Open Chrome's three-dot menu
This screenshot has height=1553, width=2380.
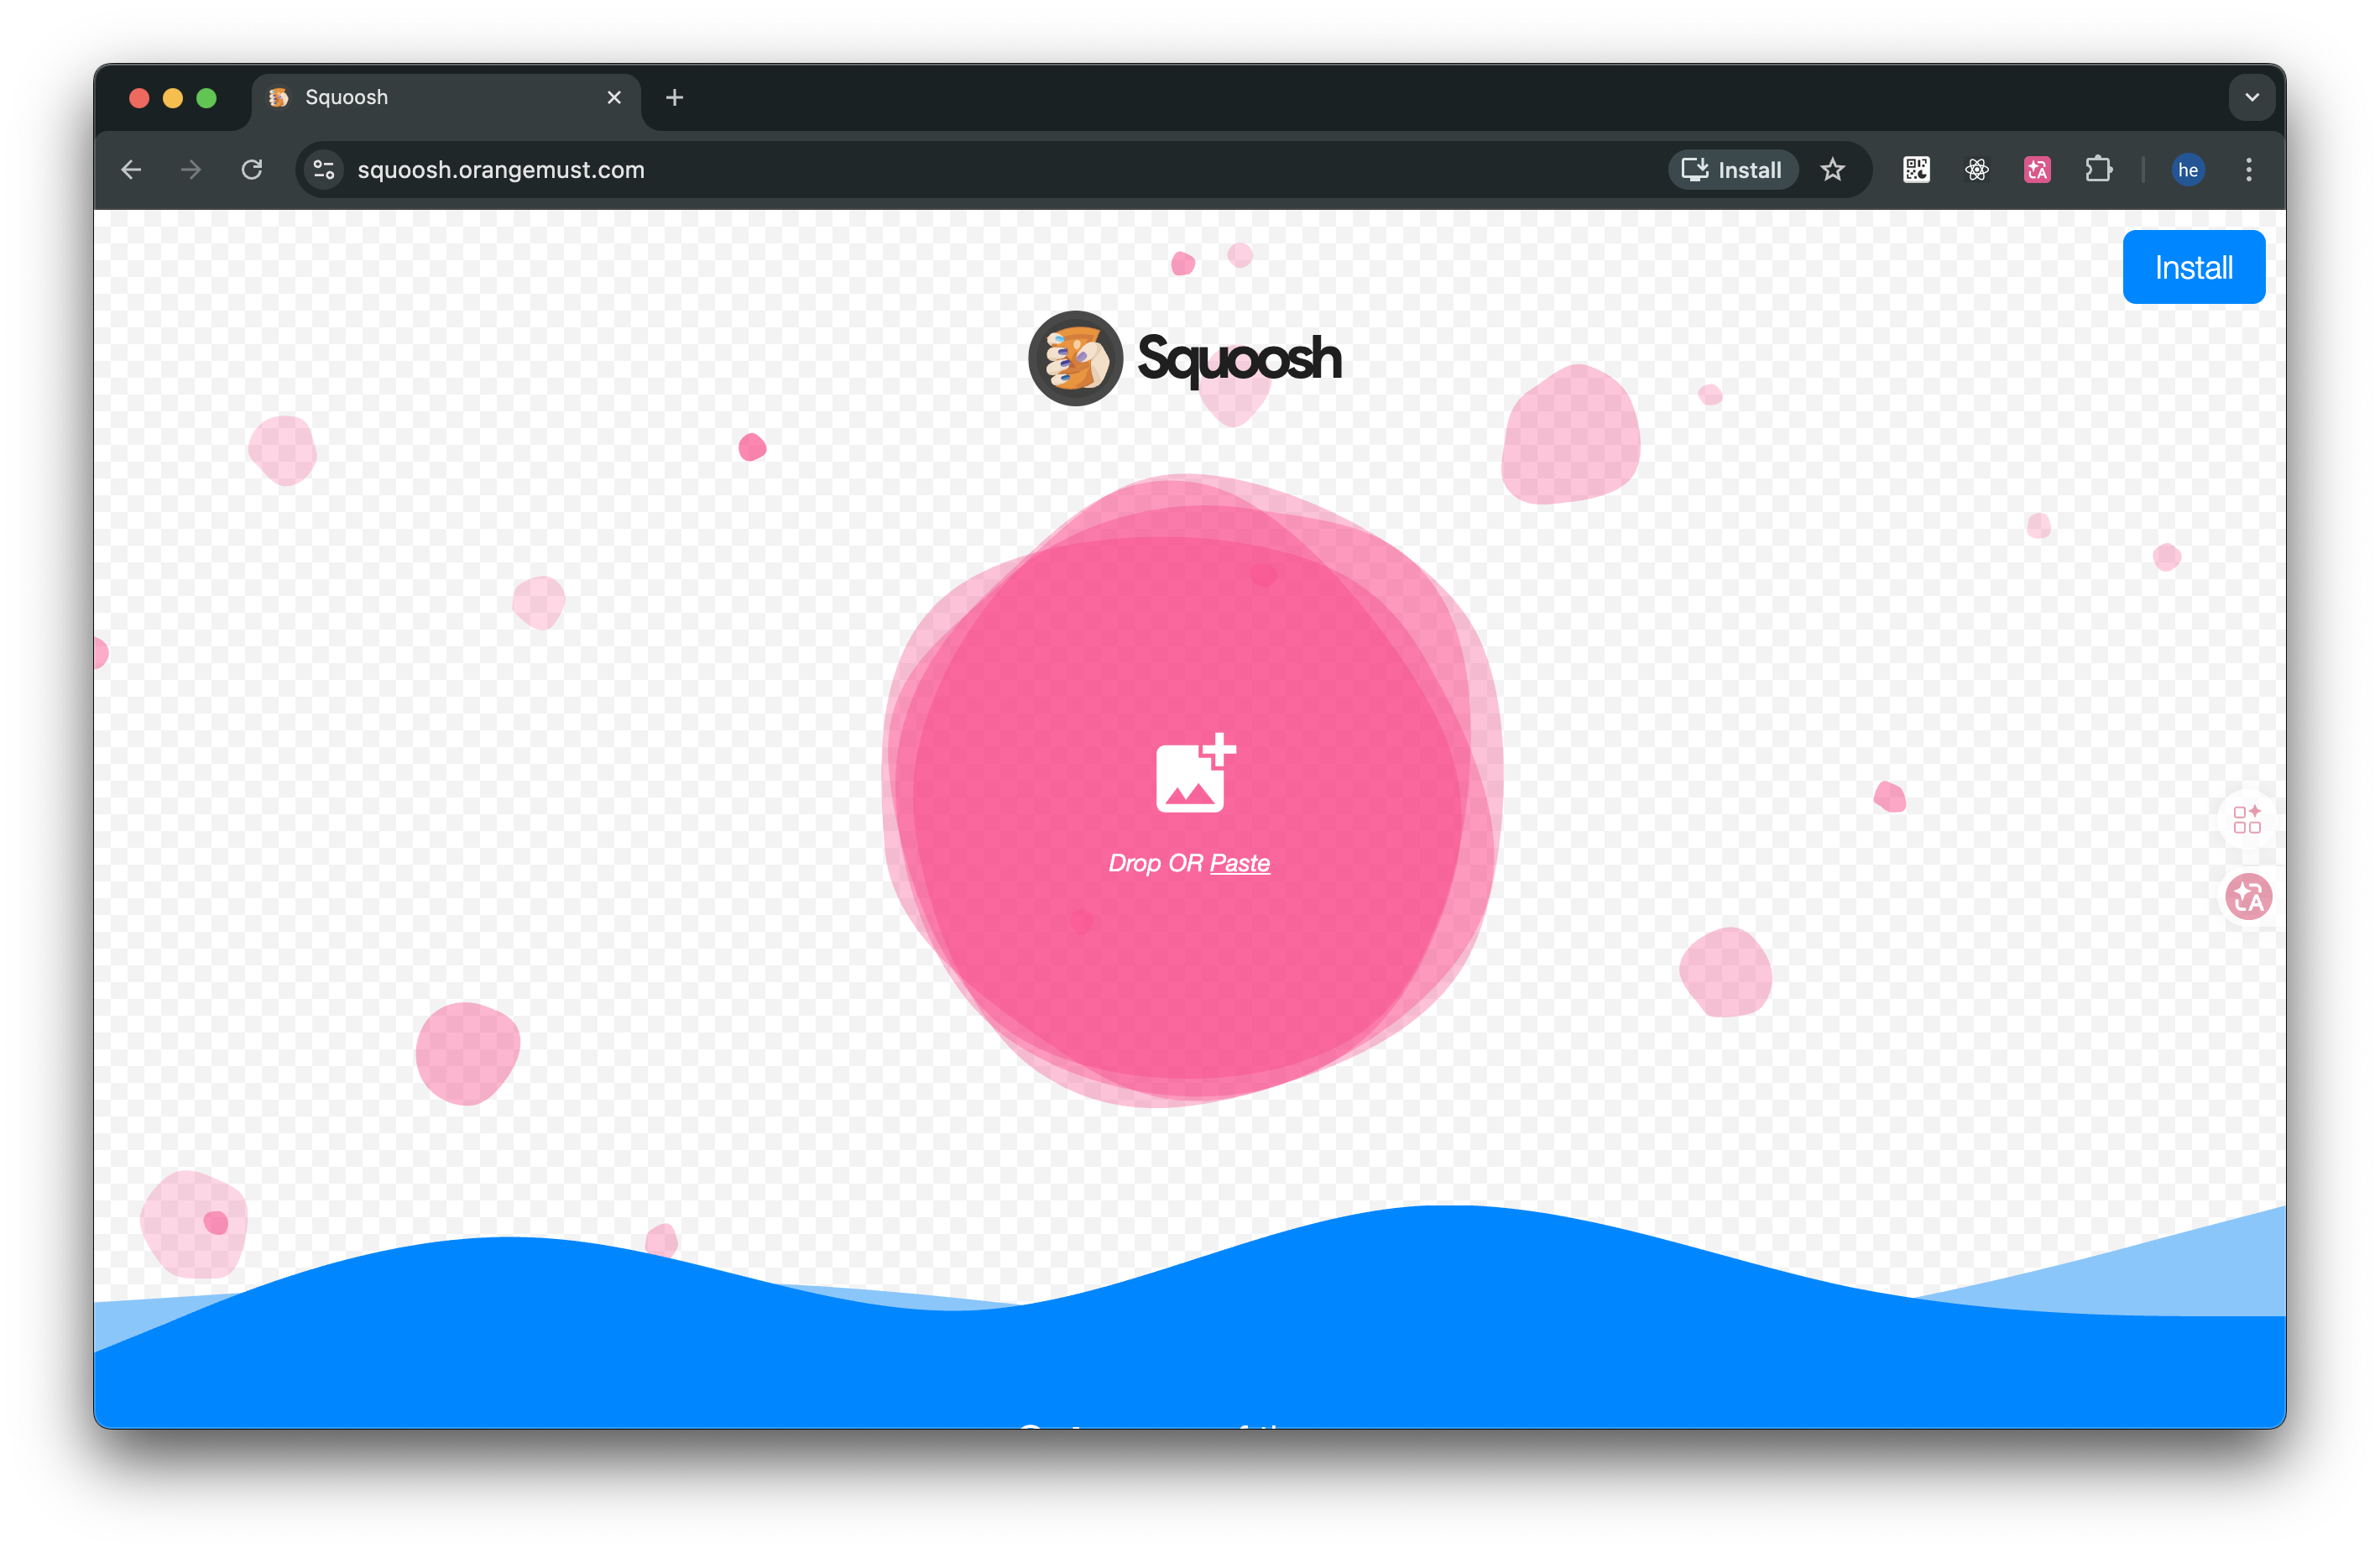click(x=2248, y=170)
